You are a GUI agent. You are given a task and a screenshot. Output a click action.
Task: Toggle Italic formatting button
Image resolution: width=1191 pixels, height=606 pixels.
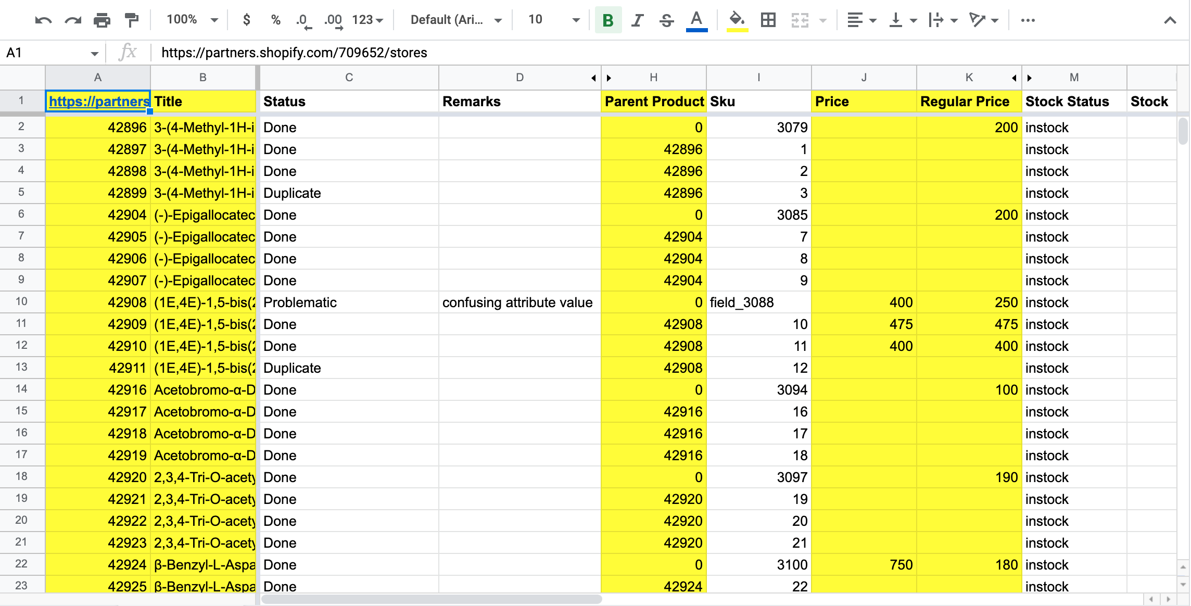pos(637,20)
